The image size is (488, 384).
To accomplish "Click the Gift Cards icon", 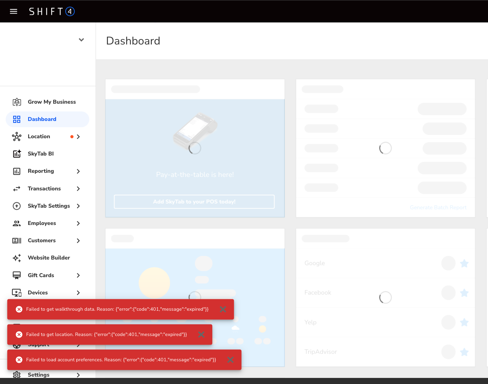I will (x=17, y=276).
